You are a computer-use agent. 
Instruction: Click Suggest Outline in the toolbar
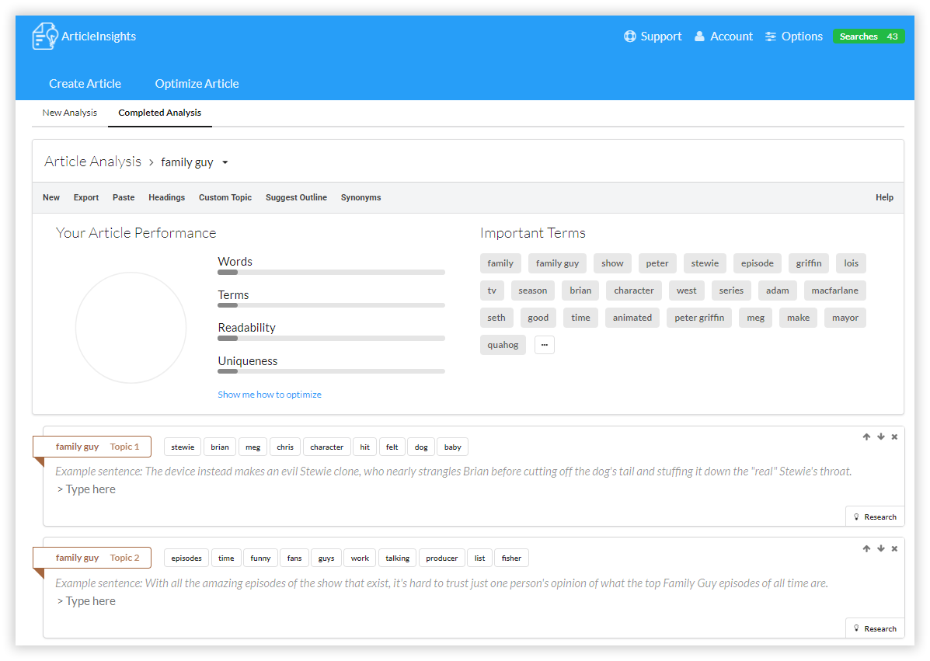point(296,197)
